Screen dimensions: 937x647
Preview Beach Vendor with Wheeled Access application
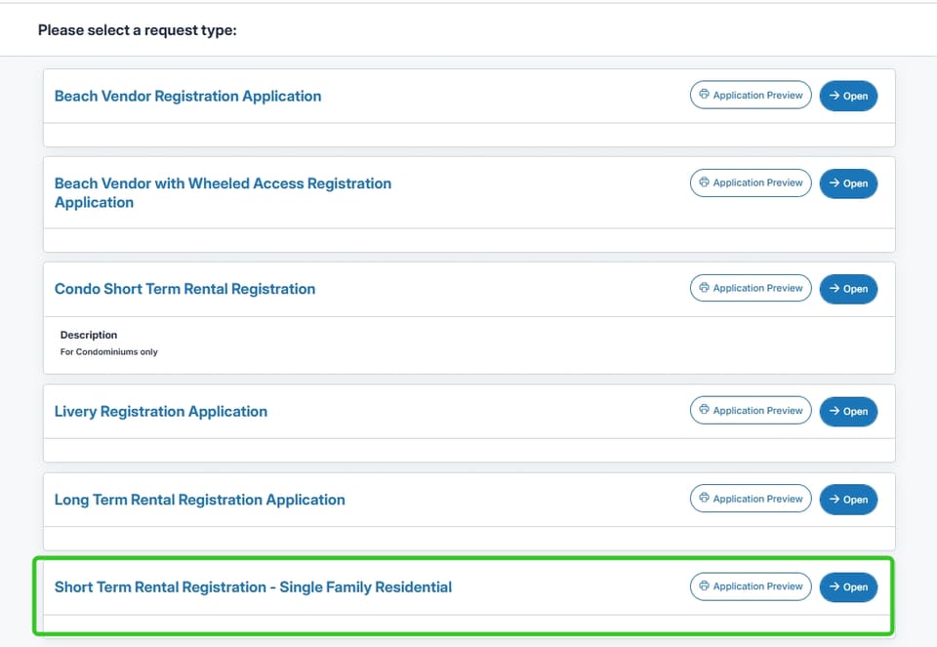751,182
